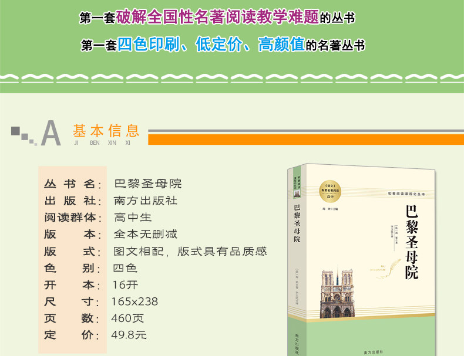464x356 pixels.
Task: Click the spine title 巴黎圣母院
Action: (297, 223)
